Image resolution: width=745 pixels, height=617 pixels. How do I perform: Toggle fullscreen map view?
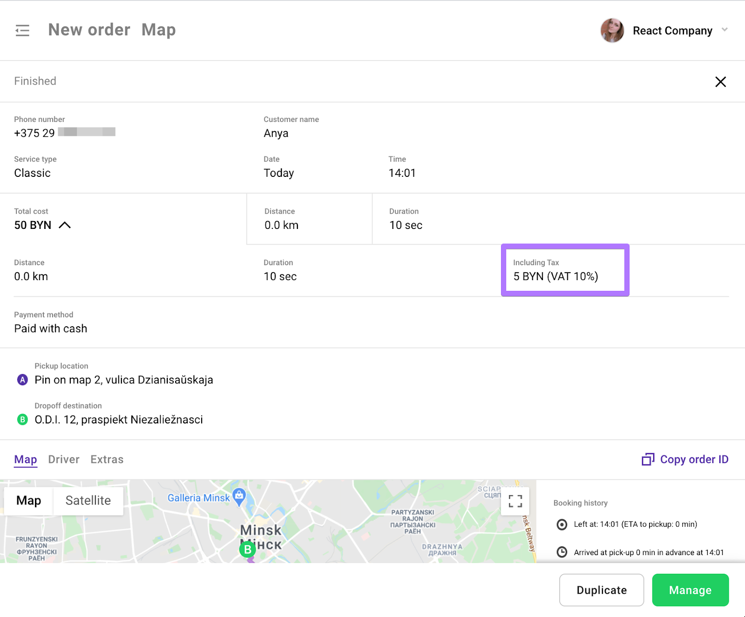click(x=515, y=501)
